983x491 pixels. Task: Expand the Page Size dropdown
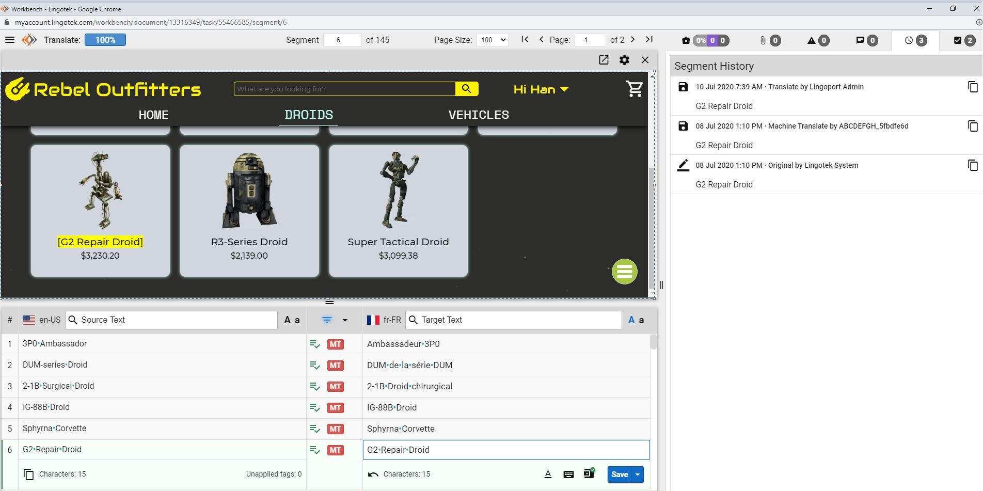492,40
